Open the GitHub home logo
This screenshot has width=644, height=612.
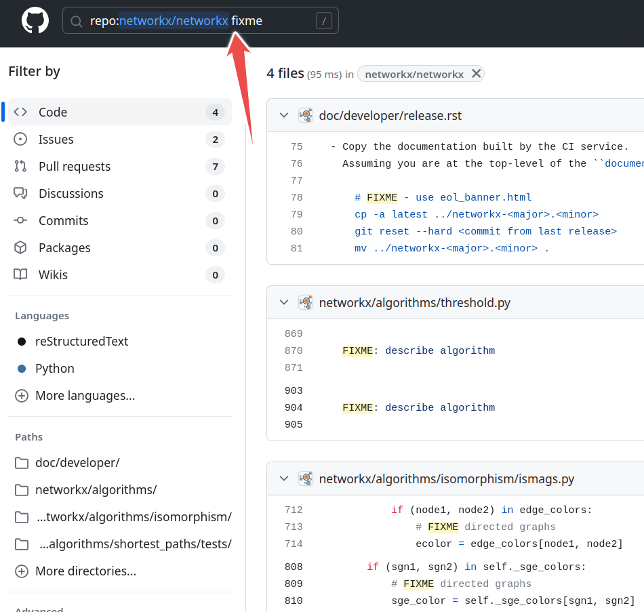point(35,20)
